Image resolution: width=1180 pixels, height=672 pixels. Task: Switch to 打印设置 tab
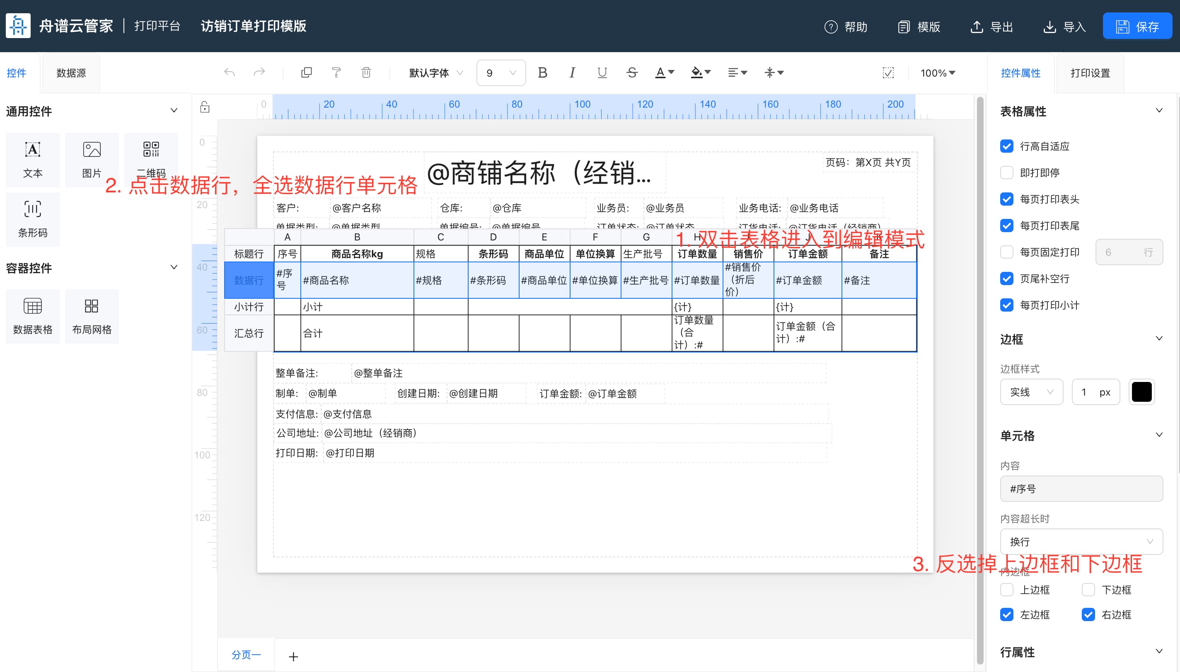[x=1091, y=73]
